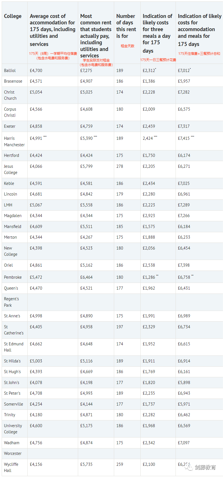Select the College column header
This screenshot has width=223, height=477.
[x=13, y=16]
